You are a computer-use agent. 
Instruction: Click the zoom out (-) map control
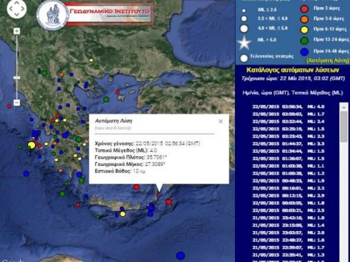(16, 102)
